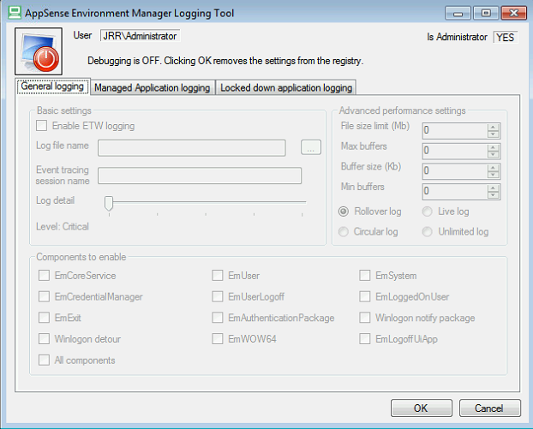Click Event tracing session name field

click(200, 176)
